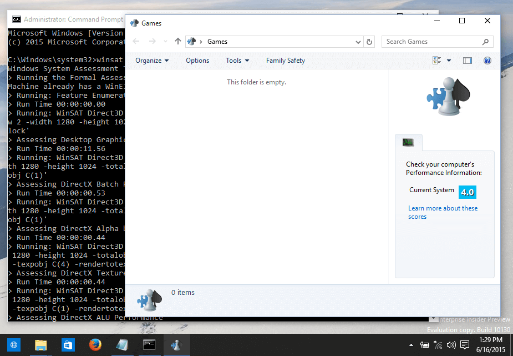Expand the view options dropdown arrow
The image size is (513, 356).
click(x=449, y=61)
